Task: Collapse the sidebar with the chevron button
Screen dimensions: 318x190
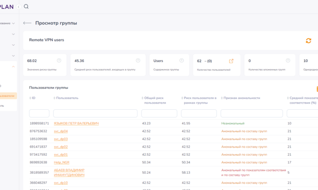Action: 19,7
